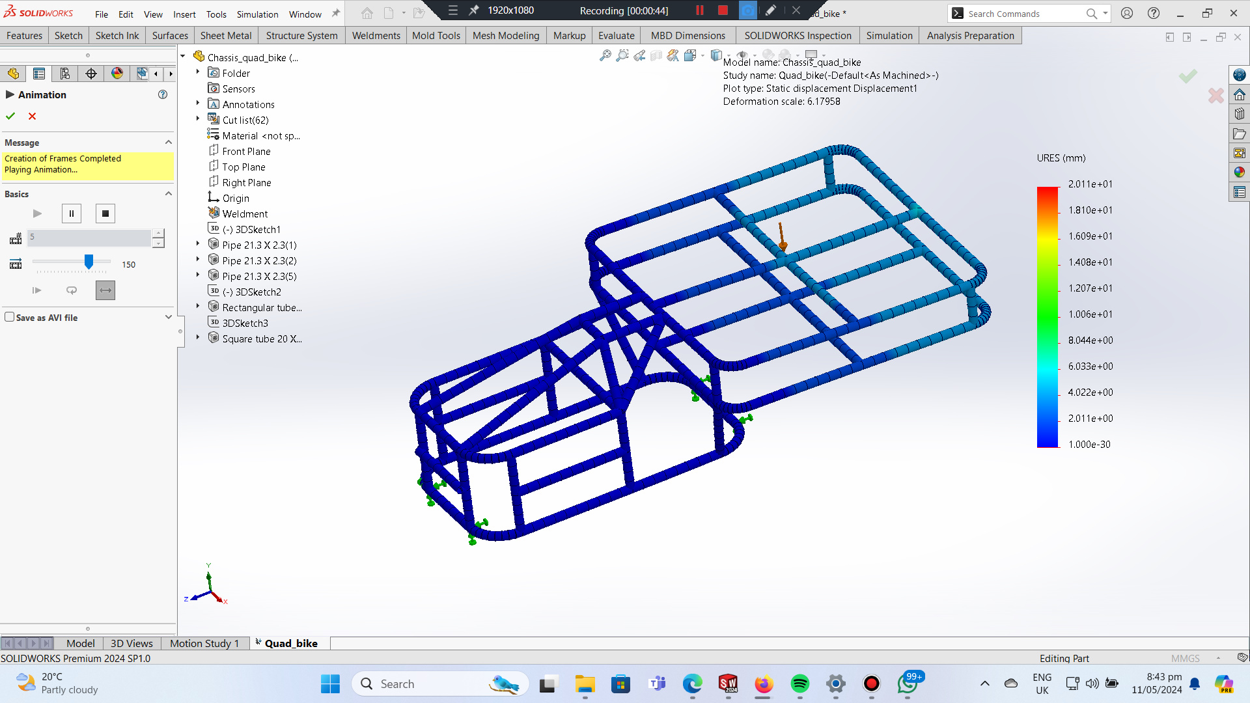Click the green OK checkmark in Animation

[x=10, y=116]
